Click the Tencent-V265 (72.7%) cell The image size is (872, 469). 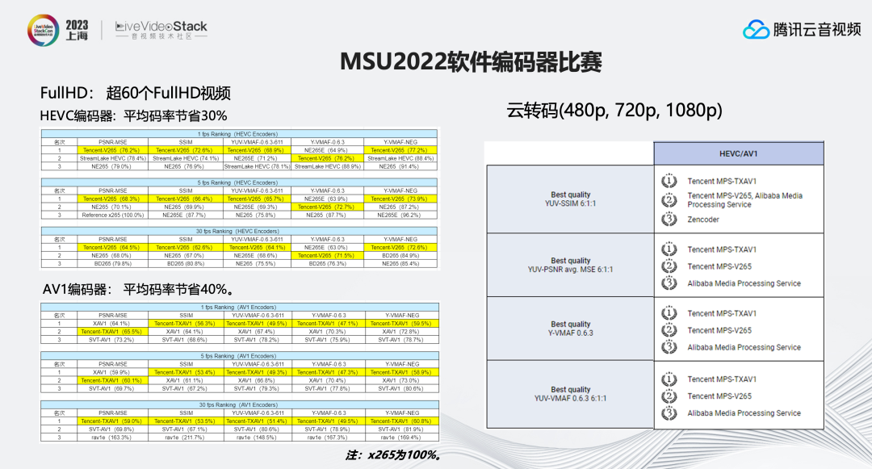[x=326, y=207]
